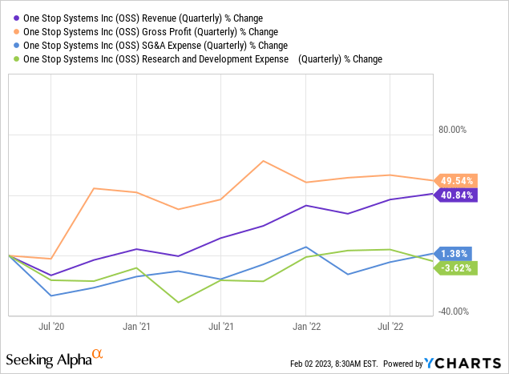Select the Research and Development Expense legend text
This screenshot has height=374, width=509.
(203, 59)
